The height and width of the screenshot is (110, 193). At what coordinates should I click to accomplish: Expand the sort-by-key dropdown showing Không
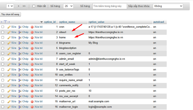[168, 6]
